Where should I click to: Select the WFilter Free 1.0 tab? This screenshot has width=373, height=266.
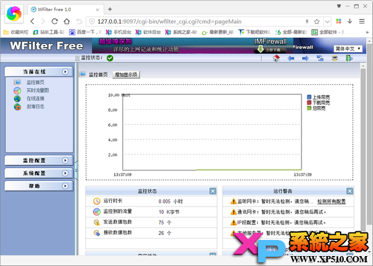[x=66, y=9]
